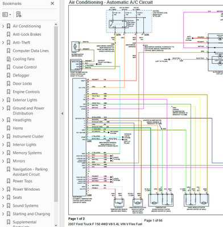The width and height of the screenshot is (223, 227).
Task: Open the Anti-Lock Brakes bookmark
Action: pos(27,34)
